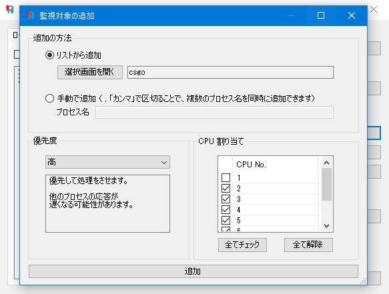Click the background window's app icon
This screenshot has height=294, width=389.
tap(10, 9)
